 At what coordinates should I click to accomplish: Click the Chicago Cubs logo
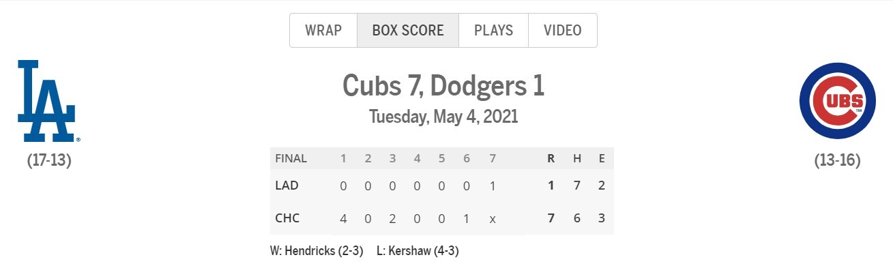click(x=837, y=101)
